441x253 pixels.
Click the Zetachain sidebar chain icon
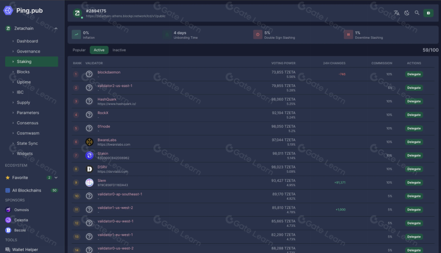click(x=8, y=28)
